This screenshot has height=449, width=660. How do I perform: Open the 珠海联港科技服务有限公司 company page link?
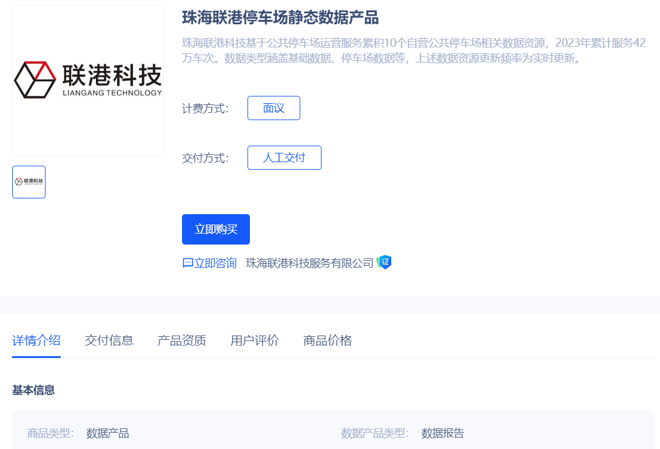click(309, 263)
